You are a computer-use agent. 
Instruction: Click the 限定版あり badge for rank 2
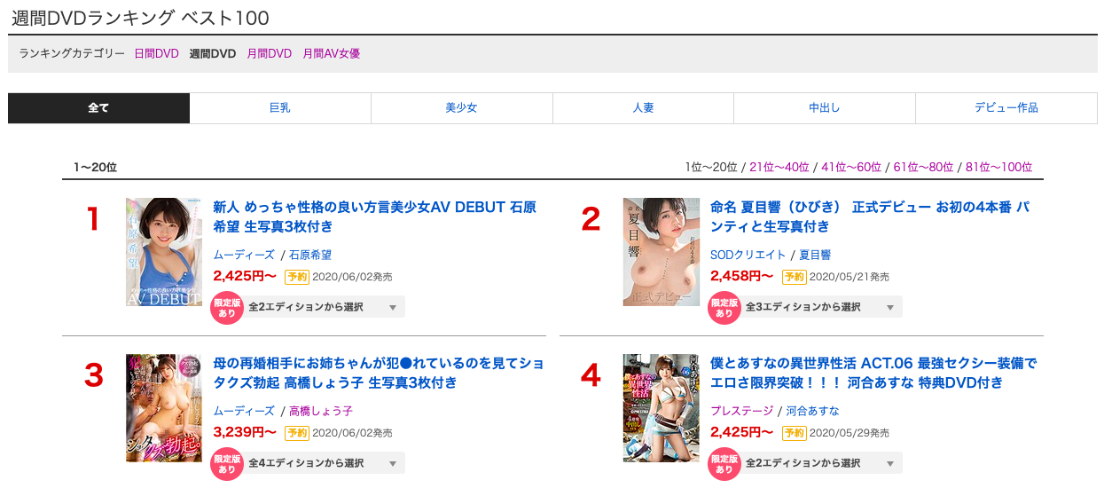click(x=724, y=307)
